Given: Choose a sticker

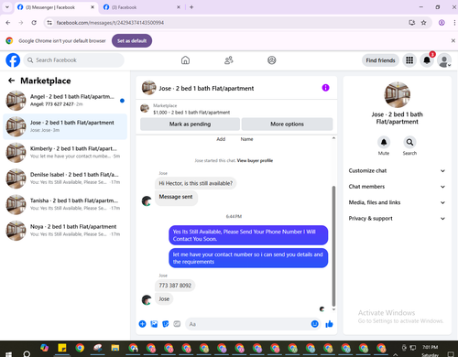Looking at the screenshot, I should tap(166, 324).
